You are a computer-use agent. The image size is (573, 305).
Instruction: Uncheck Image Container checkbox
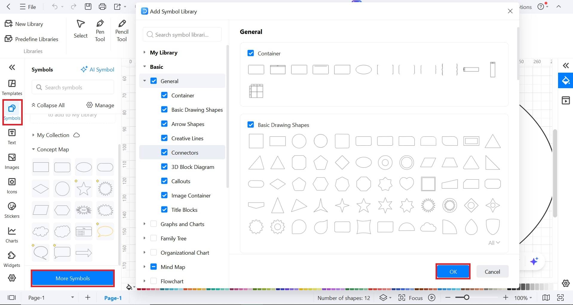coord(164,195)
